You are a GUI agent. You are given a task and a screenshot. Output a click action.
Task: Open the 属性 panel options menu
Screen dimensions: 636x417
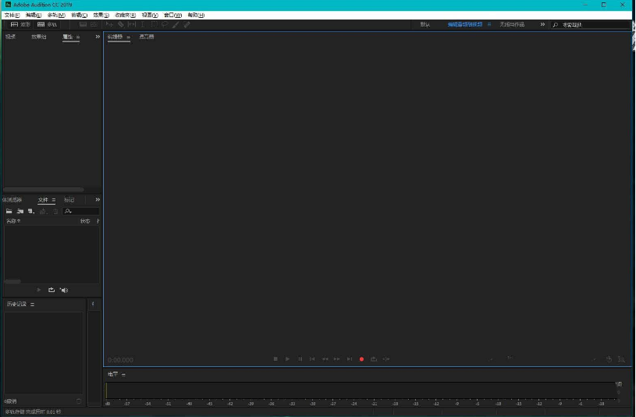tap(78, 37)
